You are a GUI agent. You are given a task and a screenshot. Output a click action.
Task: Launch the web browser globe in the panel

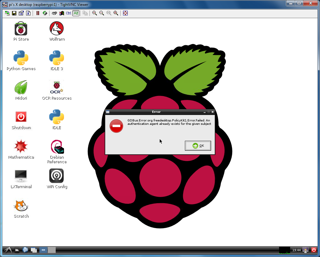(x=25, y=250)
